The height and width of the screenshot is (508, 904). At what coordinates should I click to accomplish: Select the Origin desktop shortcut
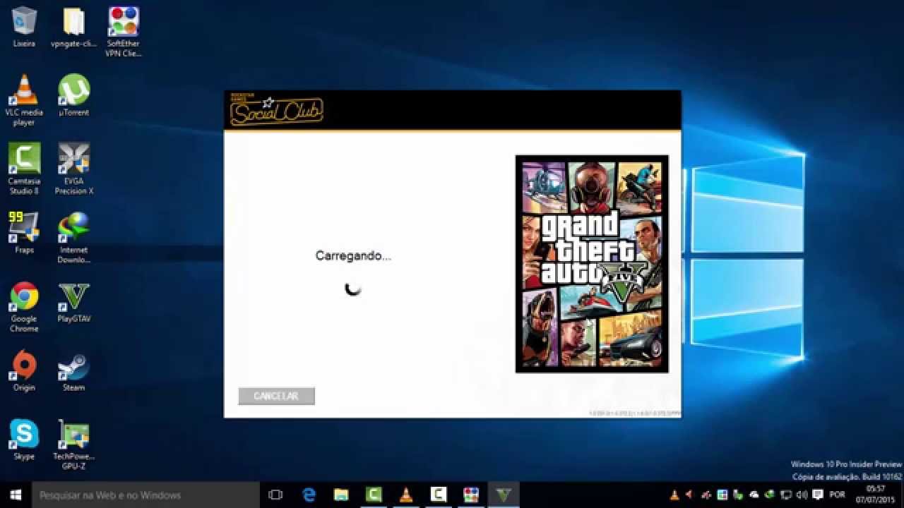click(24, 370)
